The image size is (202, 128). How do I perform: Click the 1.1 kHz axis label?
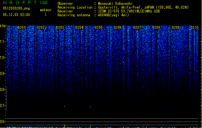3,42
